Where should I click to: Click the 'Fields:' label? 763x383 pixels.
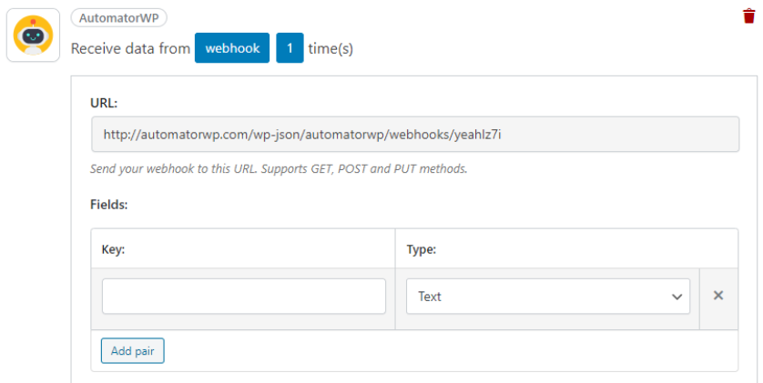point(109,205)
